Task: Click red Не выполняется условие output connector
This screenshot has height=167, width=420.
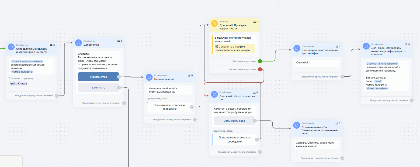Action: click(x=260, y=69)
